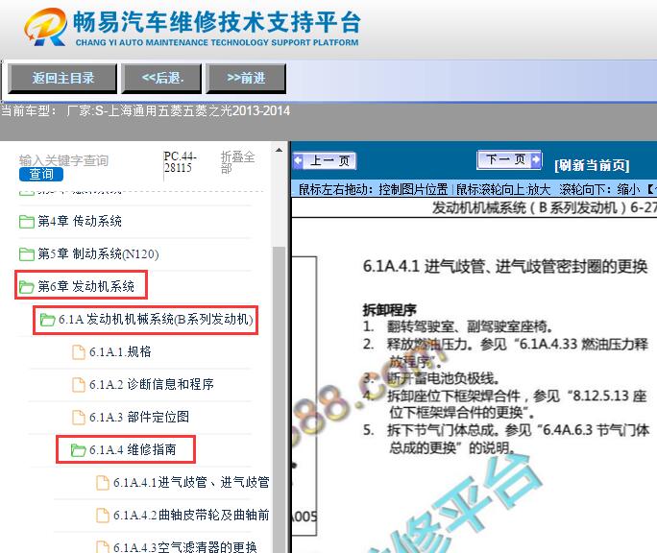Viewport: 657px width, 553px height.
Task: Click the folder icon for 第5章 制动系统(N120)
Action: click(27, 253)
